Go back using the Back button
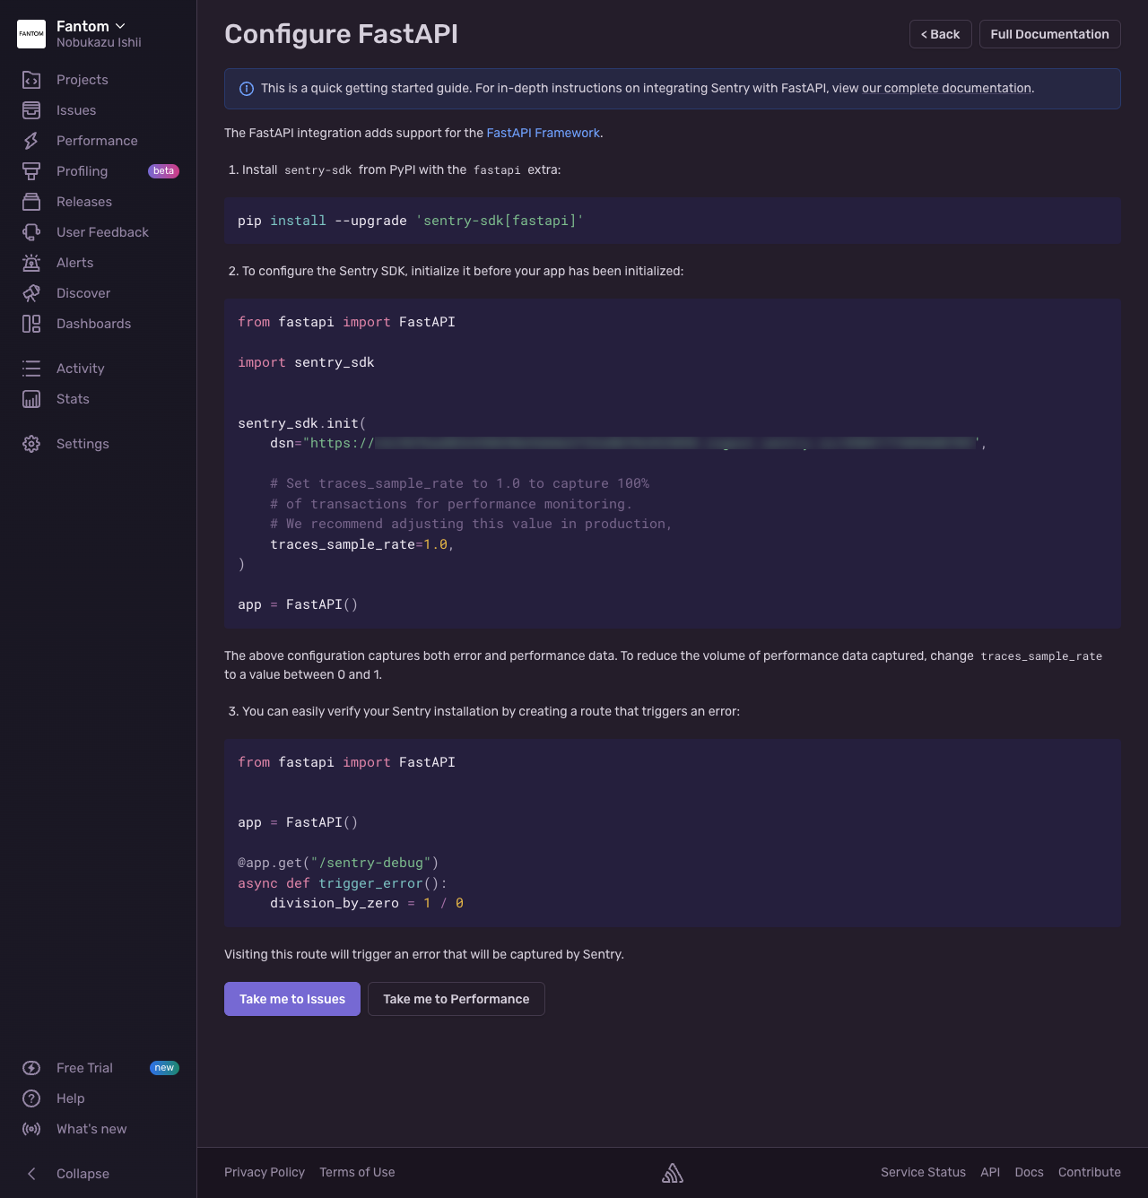This screenshot has height=1198, width=1148. click(x=940, y=34)
